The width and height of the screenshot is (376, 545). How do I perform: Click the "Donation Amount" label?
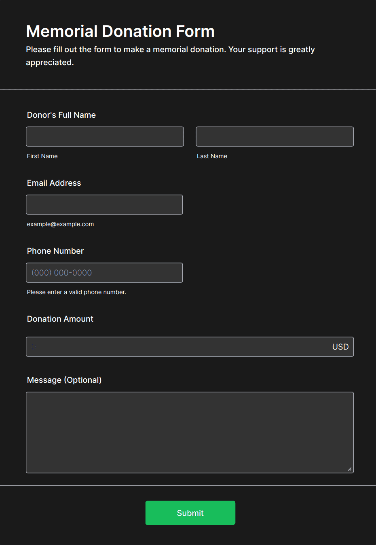(x=60, y=319)
